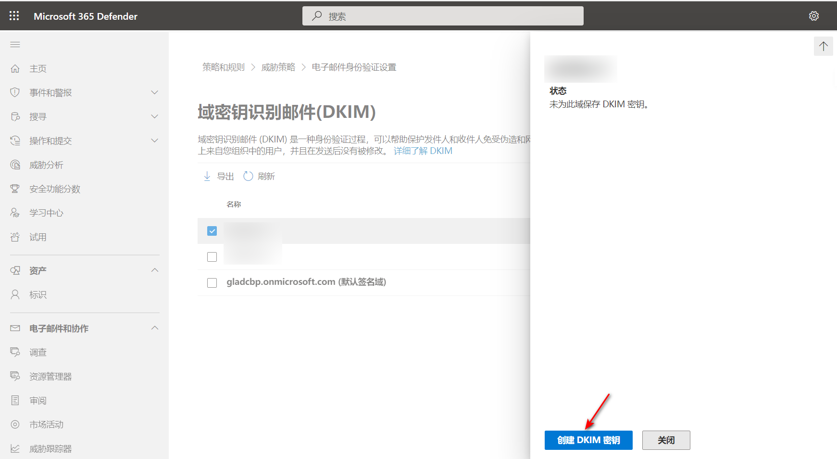837x459 pixels.
Task: Click the up arrow icon in panel
Action: click(824, 46)
